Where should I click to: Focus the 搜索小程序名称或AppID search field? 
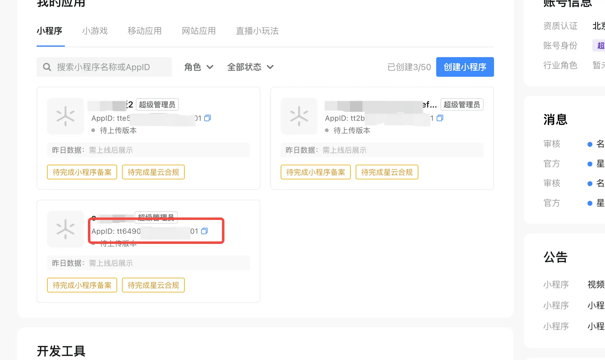coord(104,67)
